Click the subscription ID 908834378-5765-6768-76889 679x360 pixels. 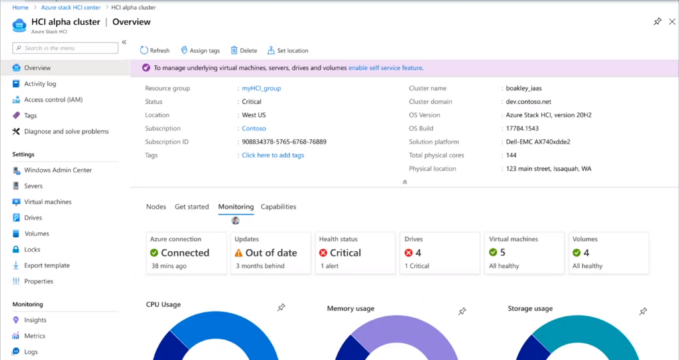click(284, 142)
